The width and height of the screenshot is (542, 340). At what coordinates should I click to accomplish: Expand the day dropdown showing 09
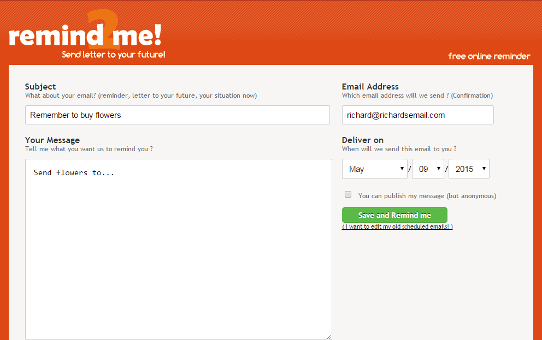pos(428,169)
